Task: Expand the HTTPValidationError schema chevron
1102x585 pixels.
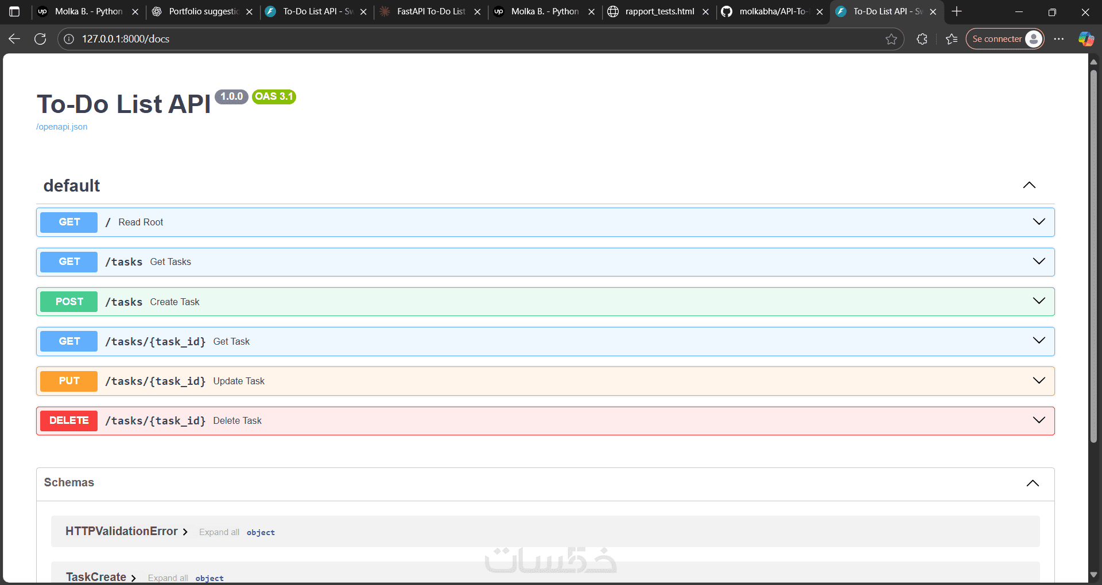Action: pos(185,532)
